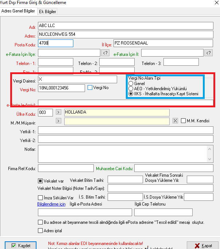Click the e-Fatura İl lookup <? button
Viewport: 220px width, 249px height.
209,53
